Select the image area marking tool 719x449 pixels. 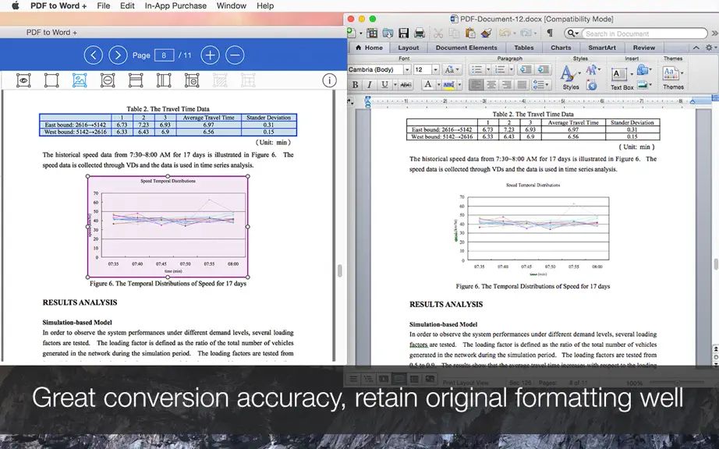pos(80,80)
